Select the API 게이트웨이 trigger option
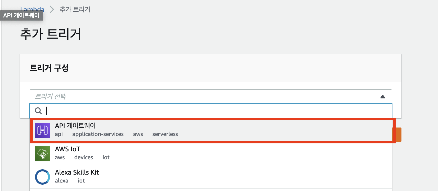This screenshot has height=191, width=438. coord(211,130)
